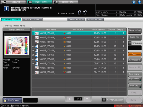Click the job preview thumbnail image
Image resolution: width=143 pixels, height=107 pixels.
coord(17,45)
